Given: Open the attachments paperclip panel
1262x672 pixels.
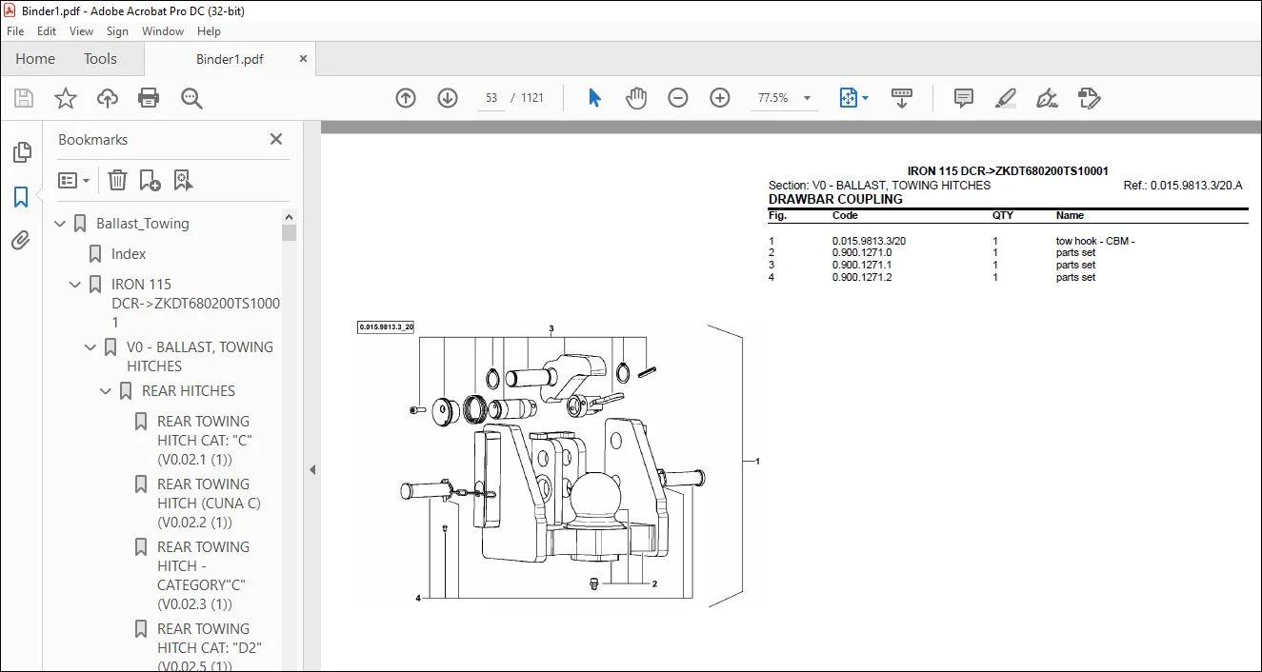Looking at the screenshot, I should coord(21,241).
